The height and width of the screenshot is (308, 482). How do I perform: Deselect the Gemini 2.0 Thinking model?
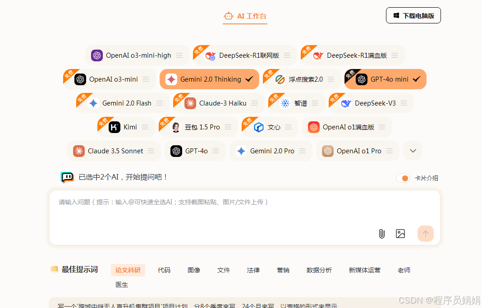(x=209, y=79)
